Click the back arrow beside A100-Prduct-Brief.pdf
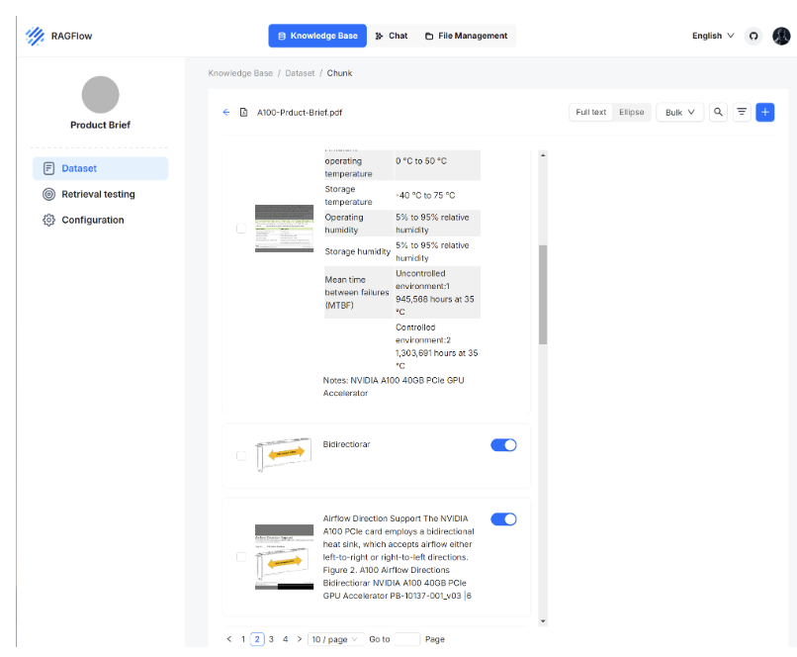Image resolution: width=797 pixels, height=657 pixels. (226, 113)
